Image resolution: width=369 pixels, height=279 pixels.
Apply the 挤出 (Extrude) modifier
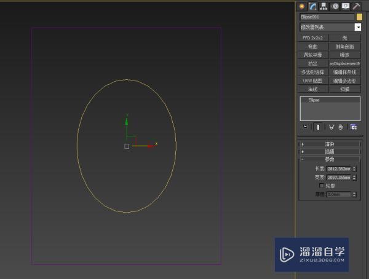[313, 63]
